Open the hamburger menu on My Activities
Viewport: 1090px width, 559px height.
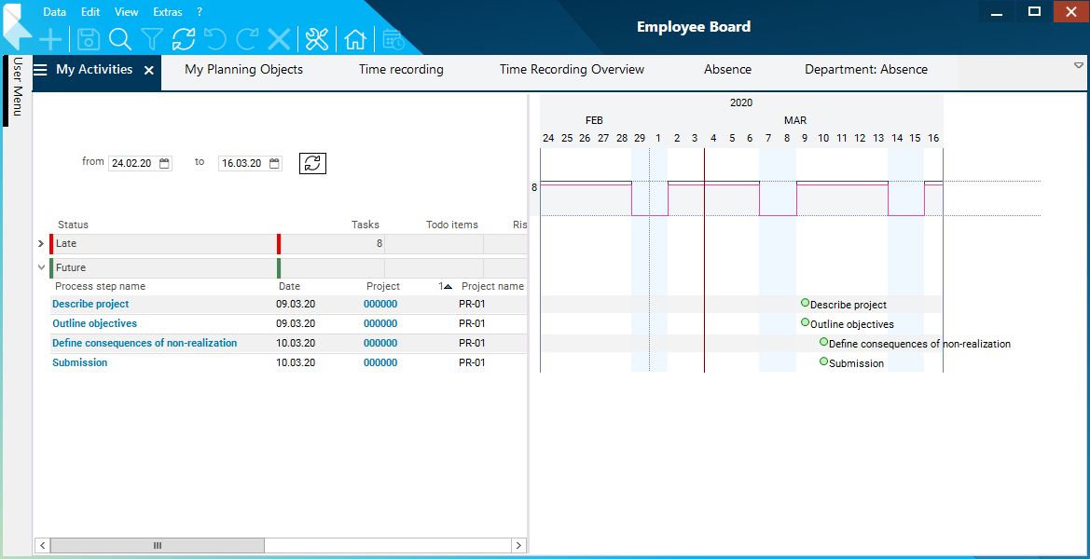(x=40, y=70)
